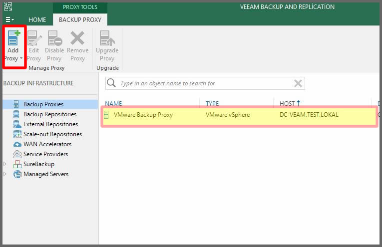The height and width of the screenshot is (247, 382).
Task: Click the PROXY TOOLS contextual tab label
Action: [x=80, y=7]
